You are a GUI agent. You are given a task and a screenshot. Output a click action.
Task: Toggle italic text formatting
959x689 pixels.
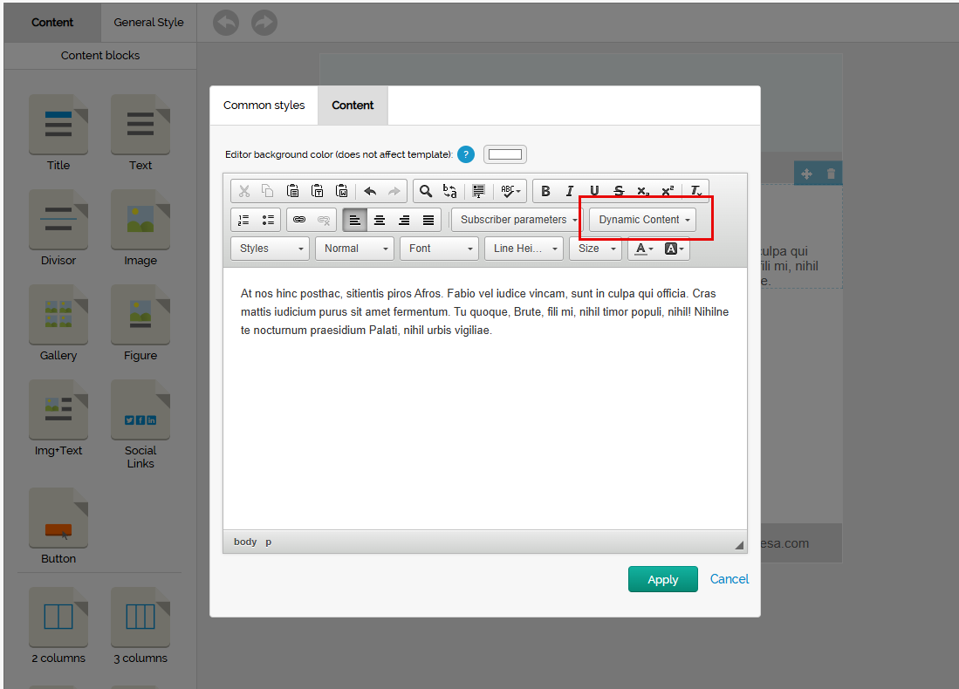coord(570,191)
